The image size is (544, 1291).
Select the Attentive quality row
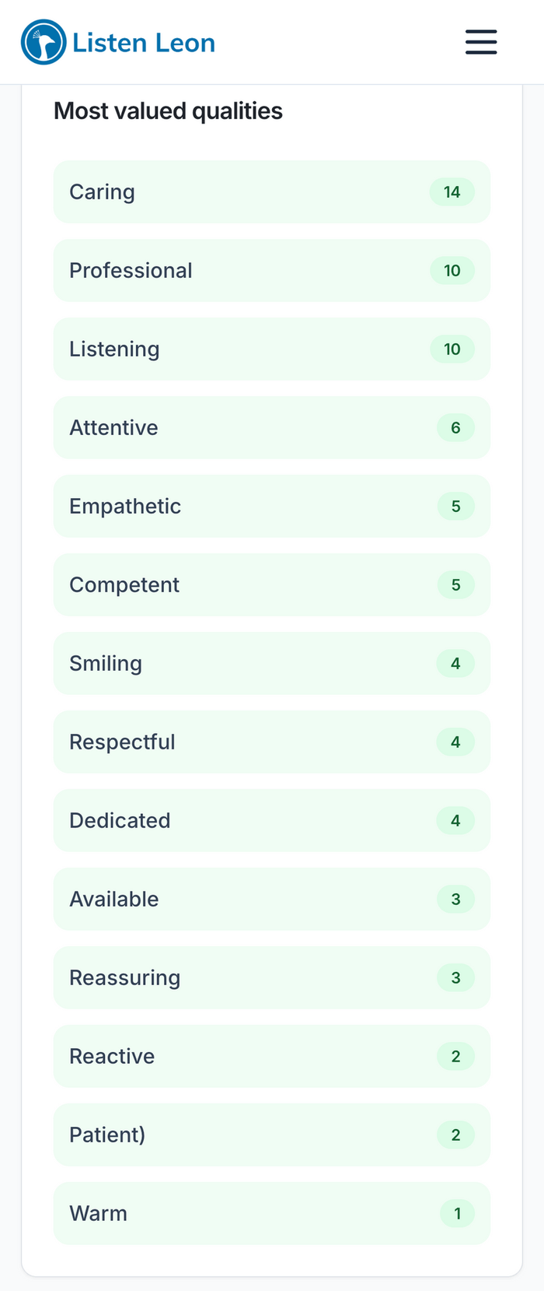click(271, 428)
